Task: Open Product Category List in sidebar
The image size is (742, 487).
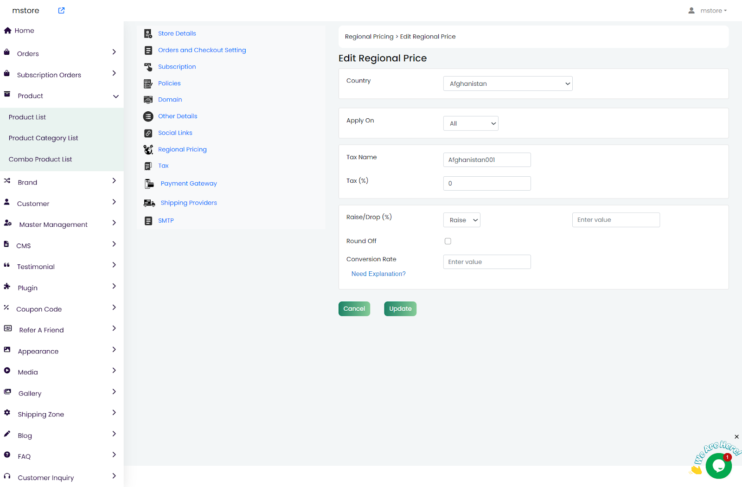Action: pos(43,138)
